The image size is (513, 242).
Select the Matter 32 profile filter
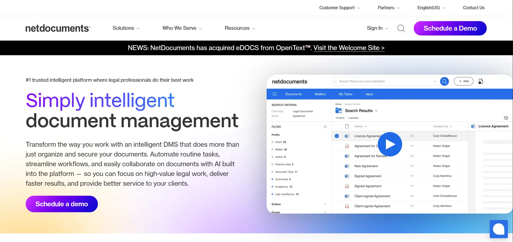281,149
